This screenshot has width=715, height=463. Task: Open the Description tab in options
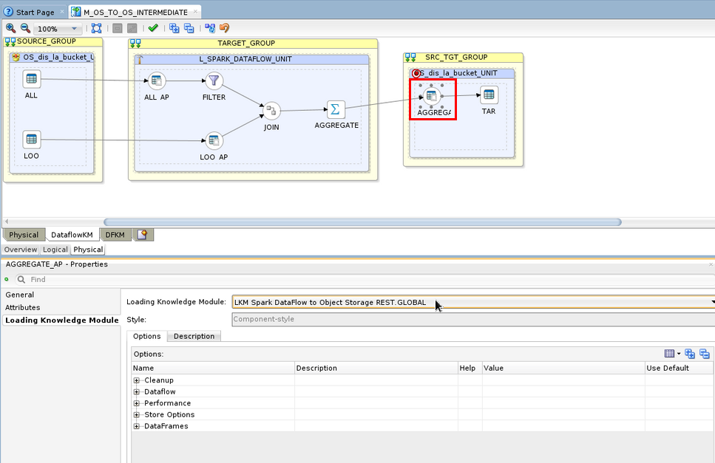tap(194, 336)
